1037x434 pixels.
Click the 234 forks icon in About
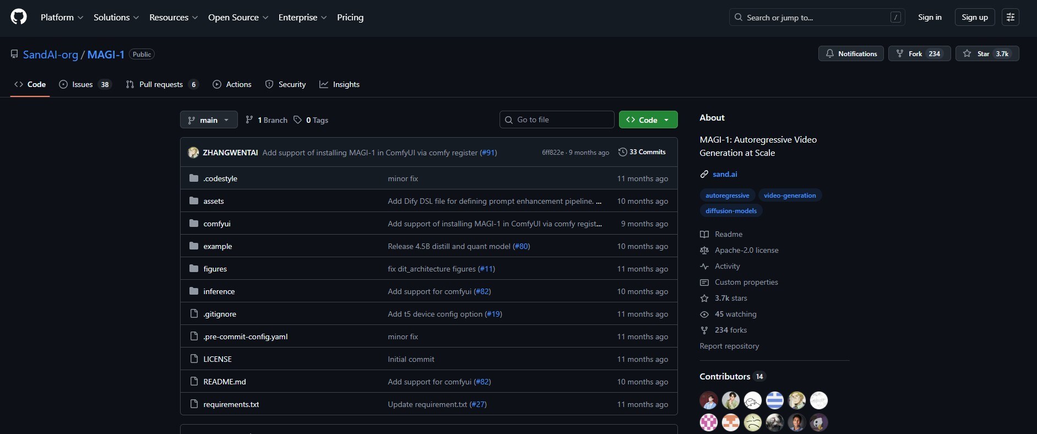coord(704,330)
